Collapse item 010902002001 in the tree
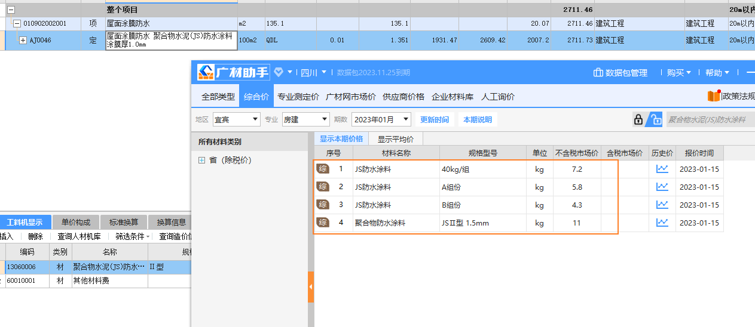 17,24
